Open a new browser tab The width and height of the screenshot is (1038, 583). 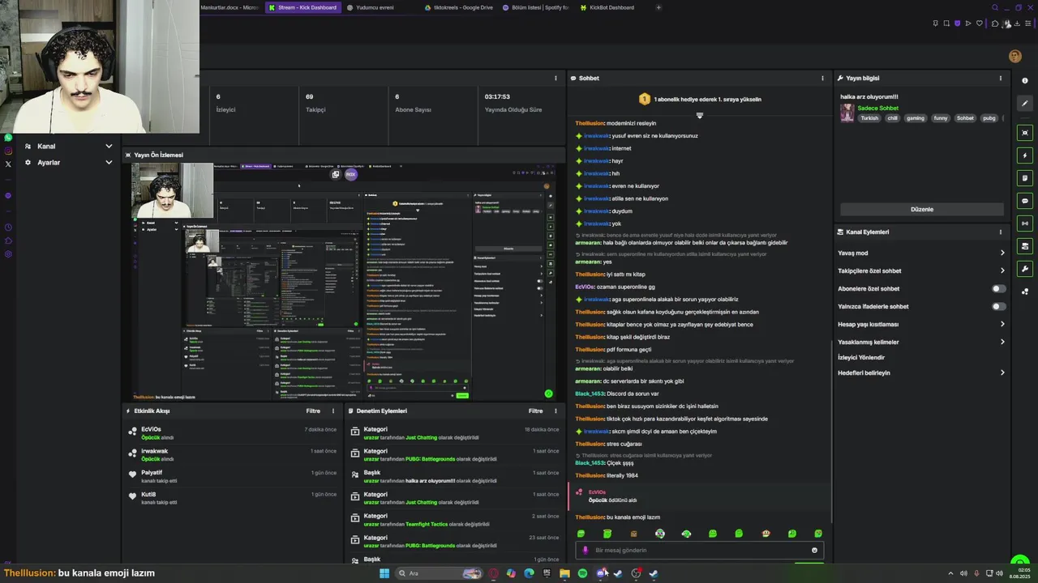[x=658, y=7]
